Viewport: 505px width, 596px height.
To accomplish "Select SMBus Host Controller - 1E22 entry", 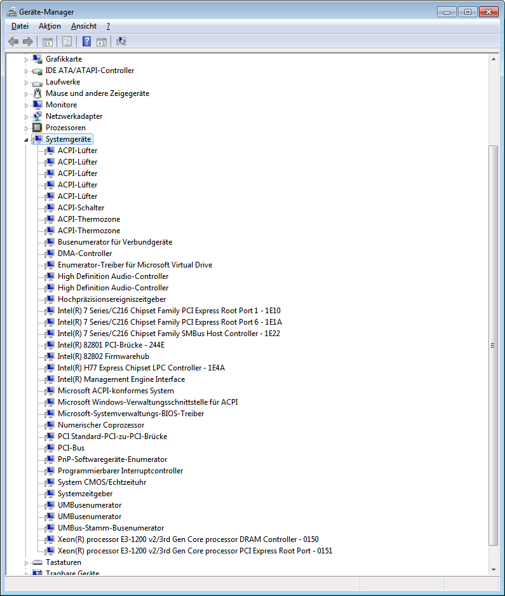I will (169, 334).
